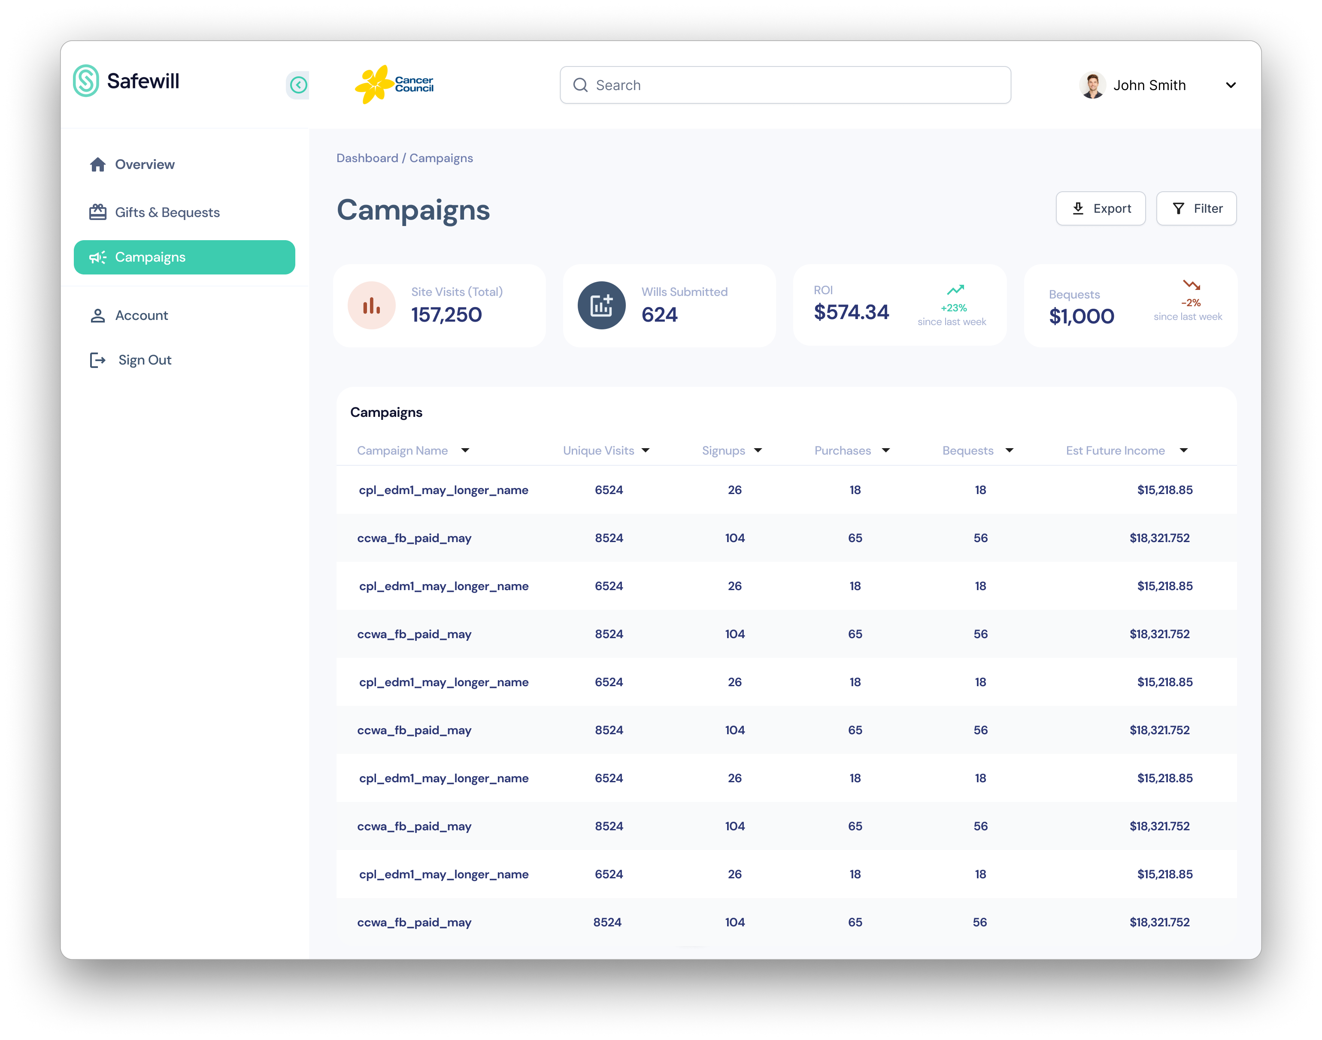Image resolution: width=1322 pixels, height=1040 pixels.
Task: Select first cpl_edm1_may_longer_name campaign row
Action: tap(786, 490)
